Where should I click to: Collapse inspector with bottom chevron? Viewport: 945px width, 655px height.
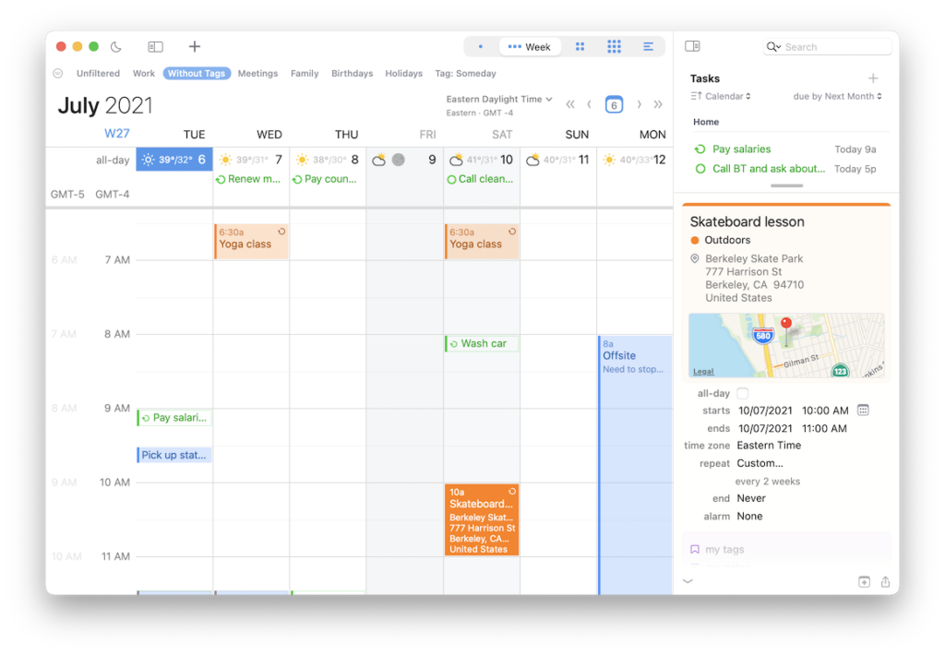coord(688,581)
